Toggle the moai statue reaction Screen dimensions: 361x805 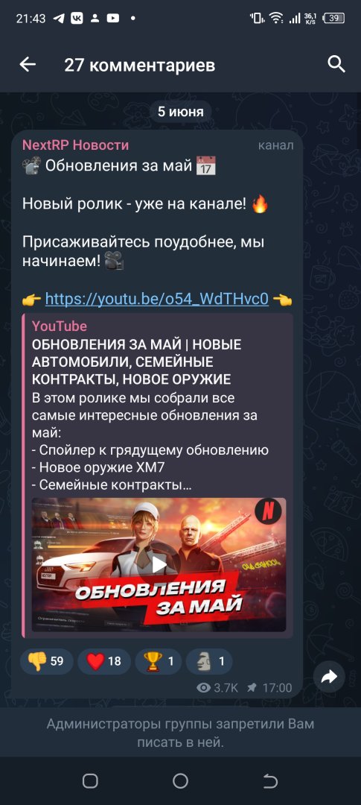tap(208, 660)
